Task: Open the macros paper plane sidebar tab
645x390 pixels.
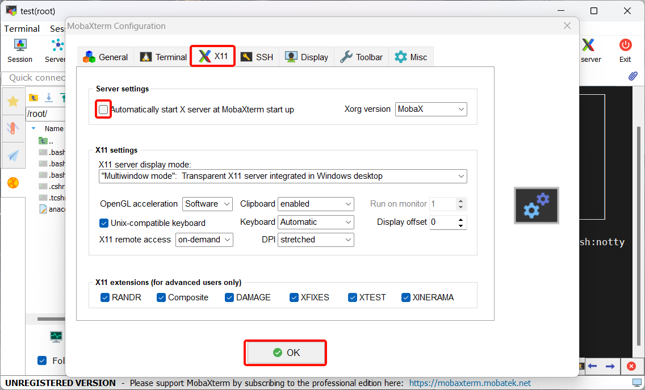Action: [x=13, y=156]
